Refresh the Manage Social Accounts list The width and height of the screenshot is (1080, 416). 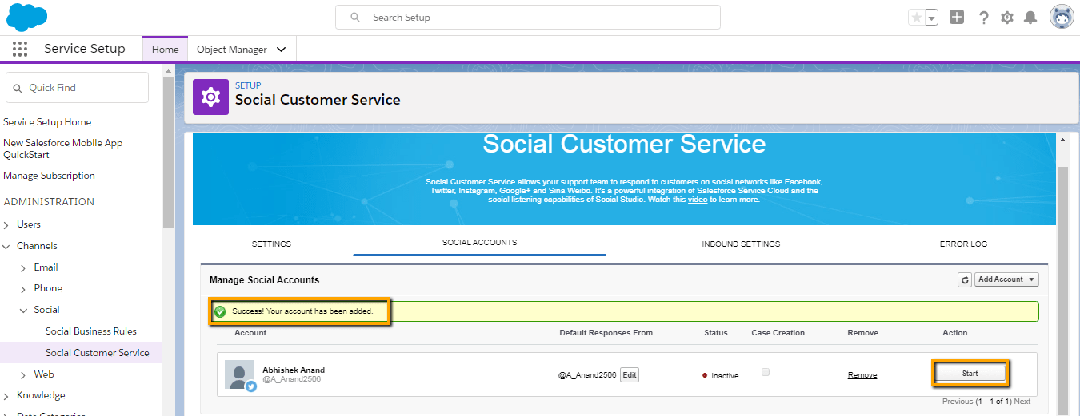965,279
